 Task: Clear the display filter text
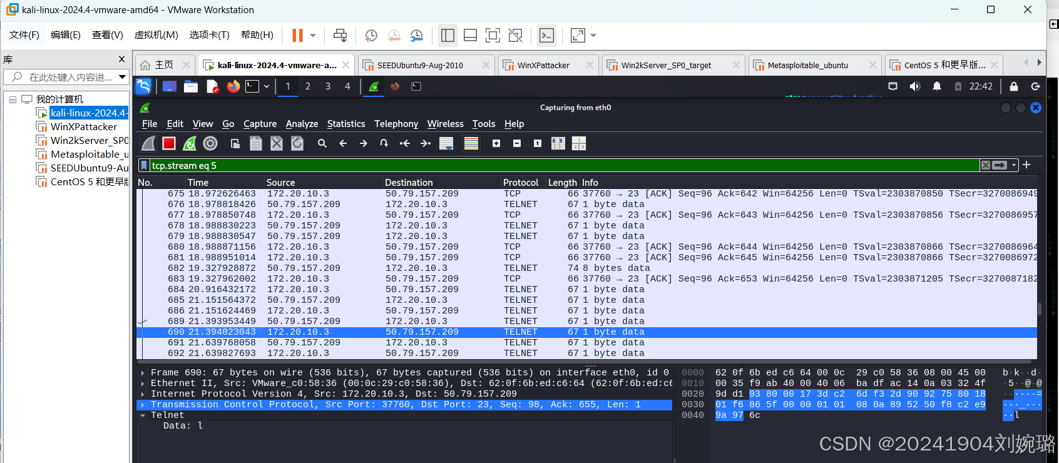(x=986, y=165)
